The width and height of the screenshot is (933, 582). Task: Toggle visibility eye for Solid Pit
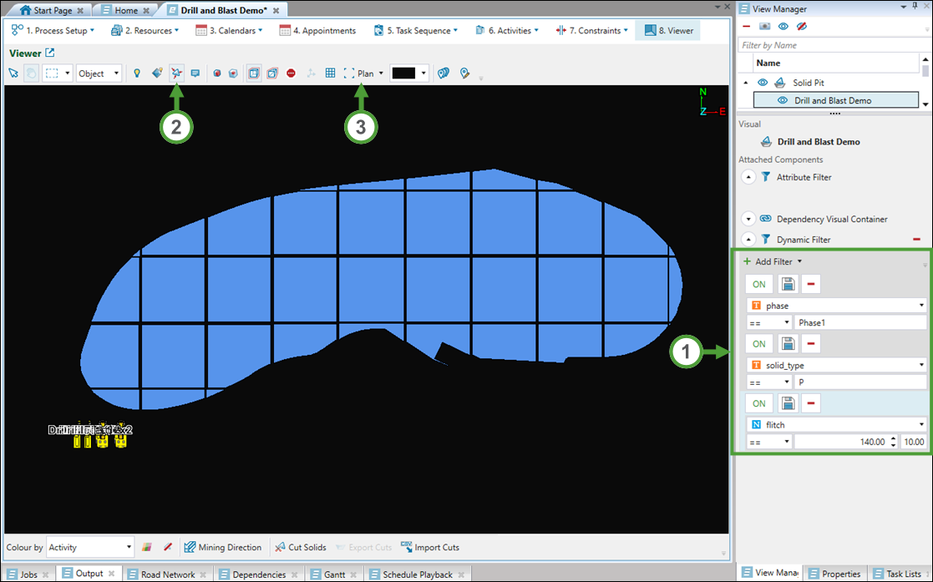coord(763,83)
